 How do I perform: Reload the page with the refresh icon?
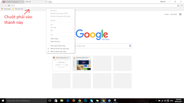point(9,5)
